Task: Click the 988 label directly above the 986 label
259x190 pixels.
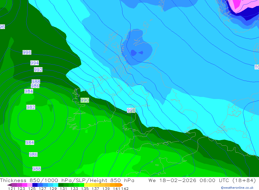Action: pos(36,82)
